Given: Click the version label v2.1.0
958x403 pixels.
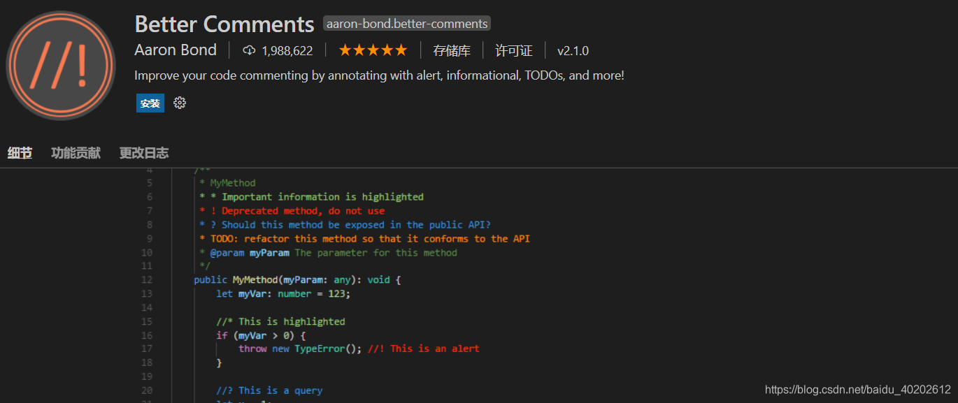Looking at the screenshot, I should (x=573, y=51).
